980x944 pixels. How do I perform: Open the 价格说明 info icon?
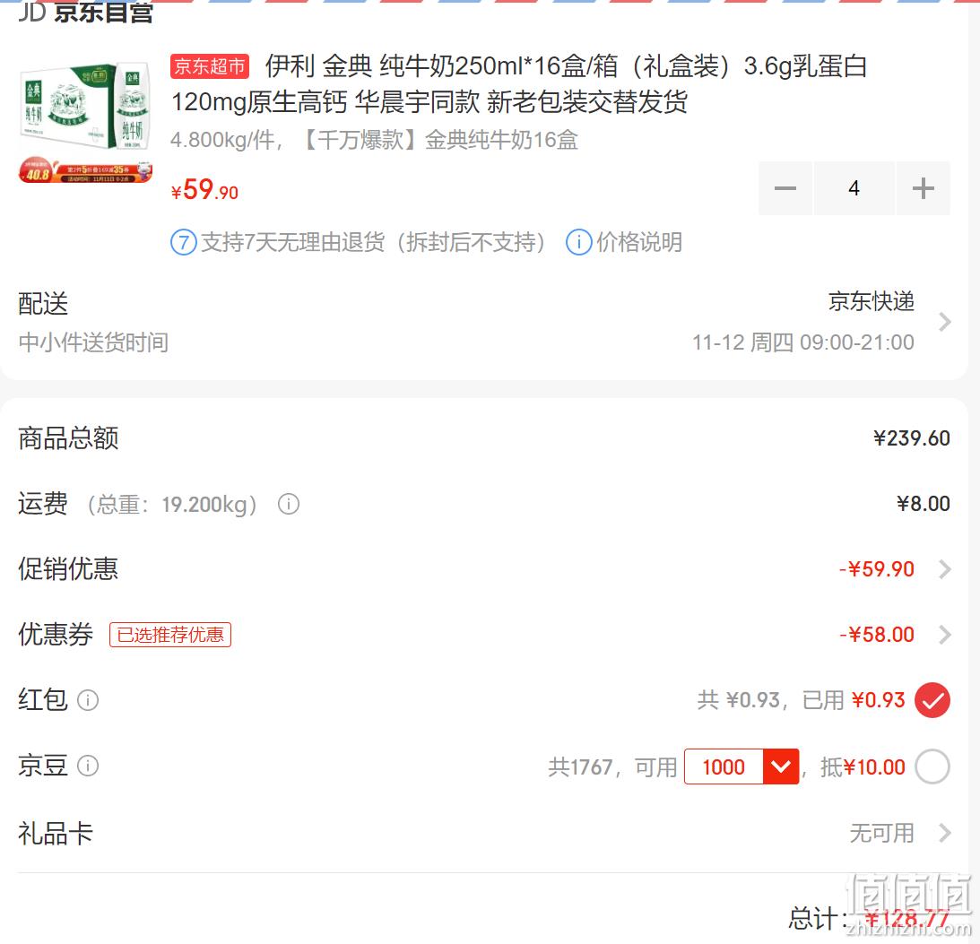coord(578,242)
